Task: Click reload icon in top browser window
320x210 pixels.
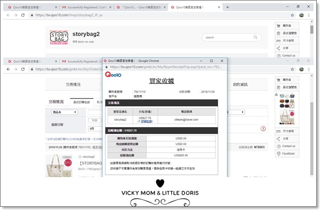Action: [x=23, y=15]
